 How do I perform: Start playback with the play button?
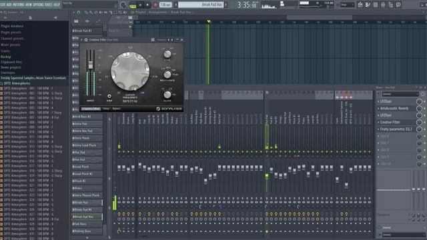[x=140, y=5]
